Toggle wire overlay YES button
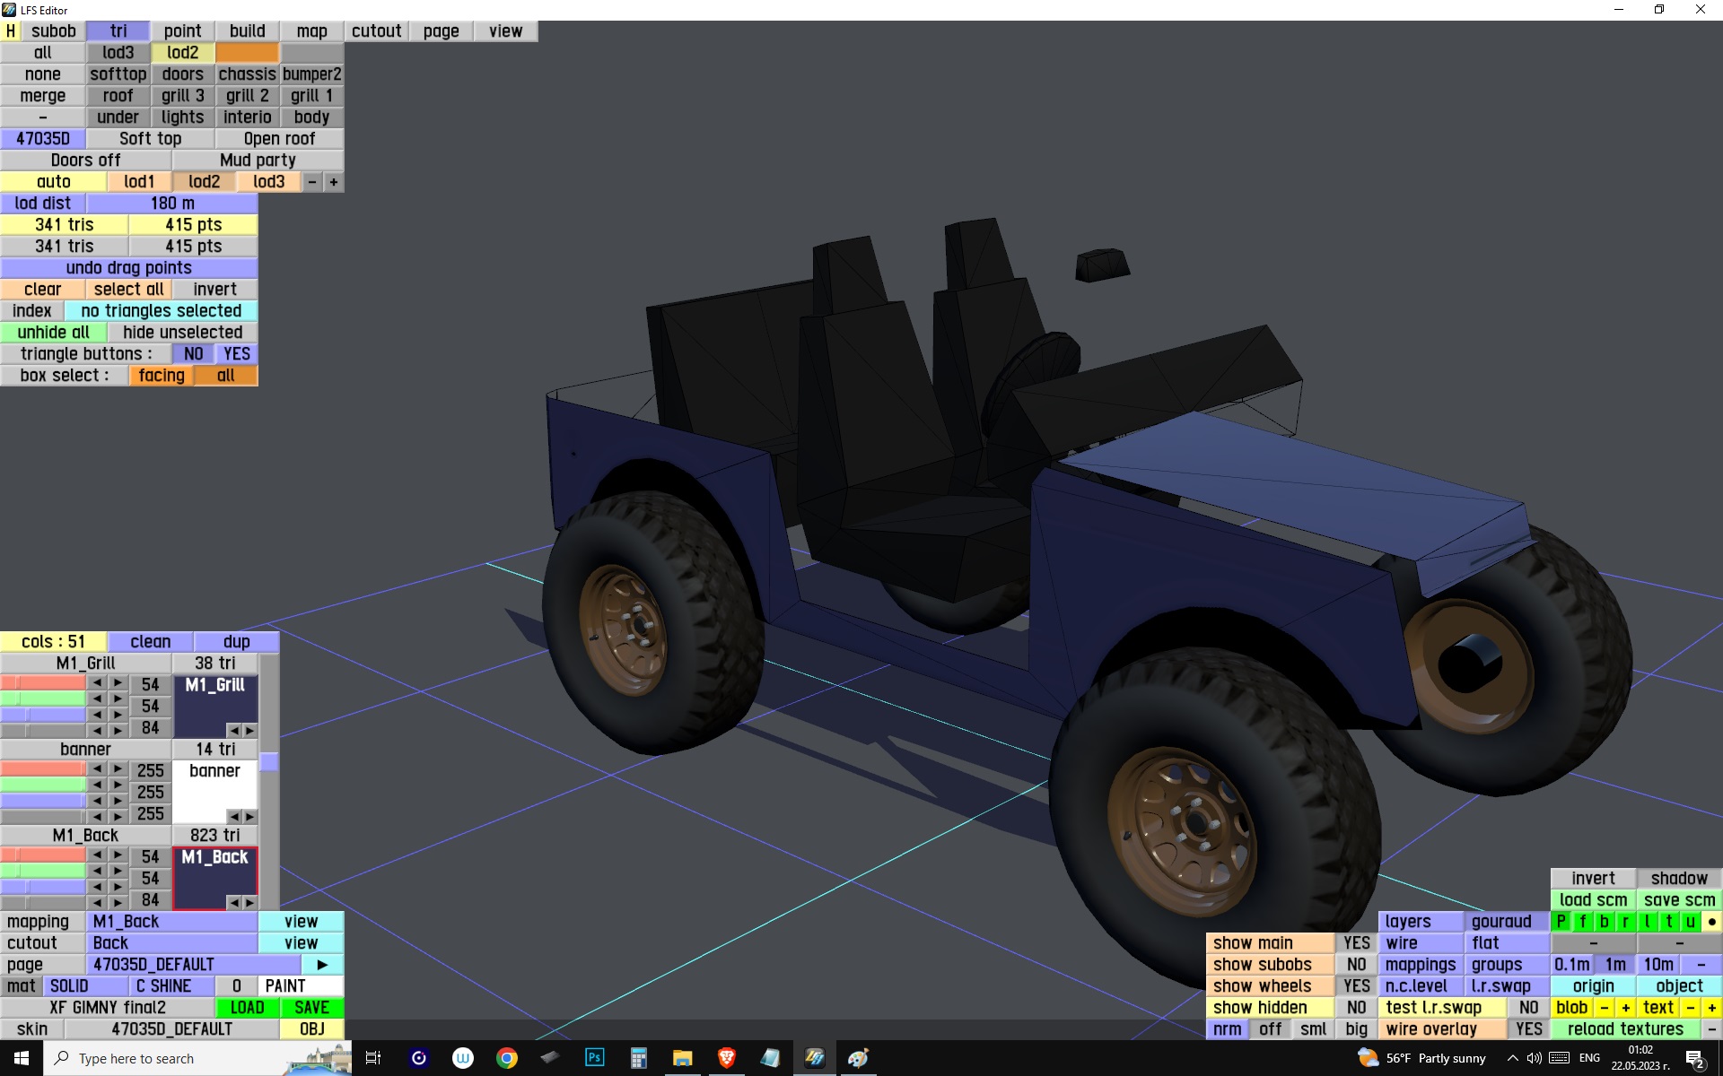This screenshot has width=1723, height=1076. coord(1528,1029)
